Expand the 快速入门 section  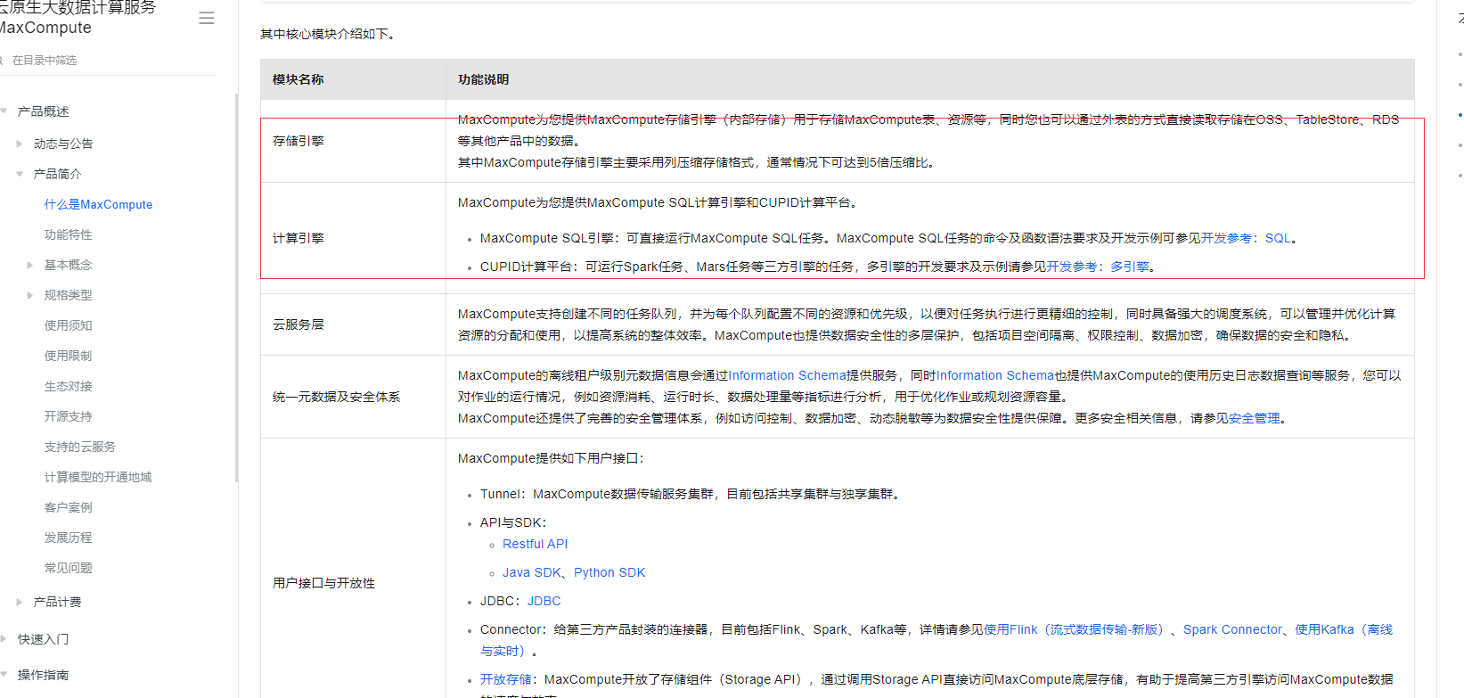point(4,639)
